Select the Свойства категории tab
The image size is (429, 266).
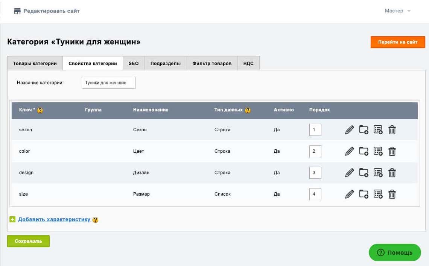[93, 63]
